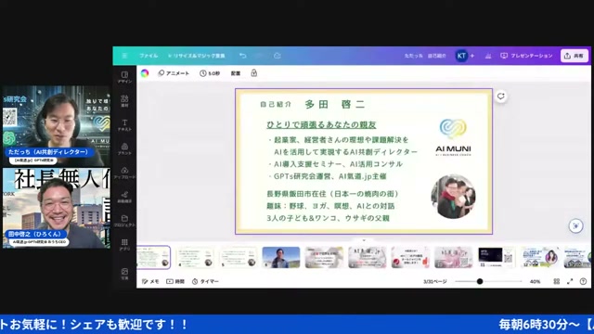The width and height of the screenshot is (594, 334).
Task: Click the たたっち webcam video tile
Action: (57, 126)
